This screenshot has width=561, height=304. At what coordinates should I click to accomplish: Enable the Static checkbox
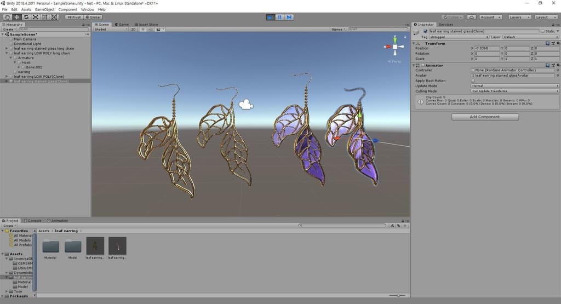tap(542, 31)
